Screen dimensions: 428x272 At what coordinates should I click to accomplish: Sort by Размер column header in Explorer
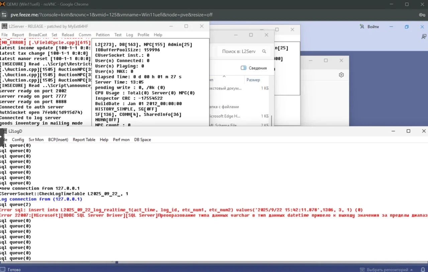tap(253, 80)
